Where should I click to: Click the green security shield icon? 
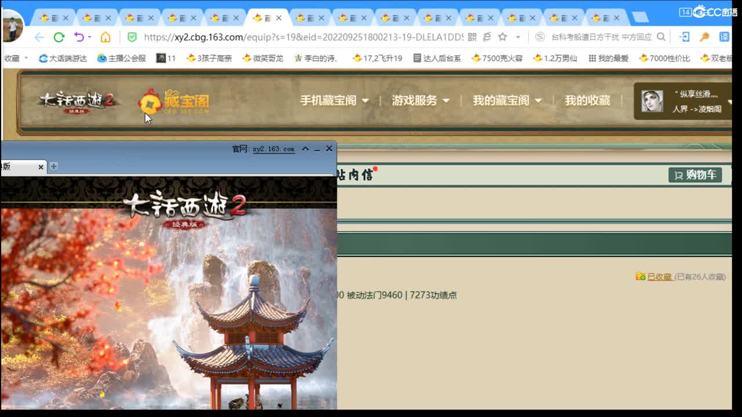[x=132, y=37]
